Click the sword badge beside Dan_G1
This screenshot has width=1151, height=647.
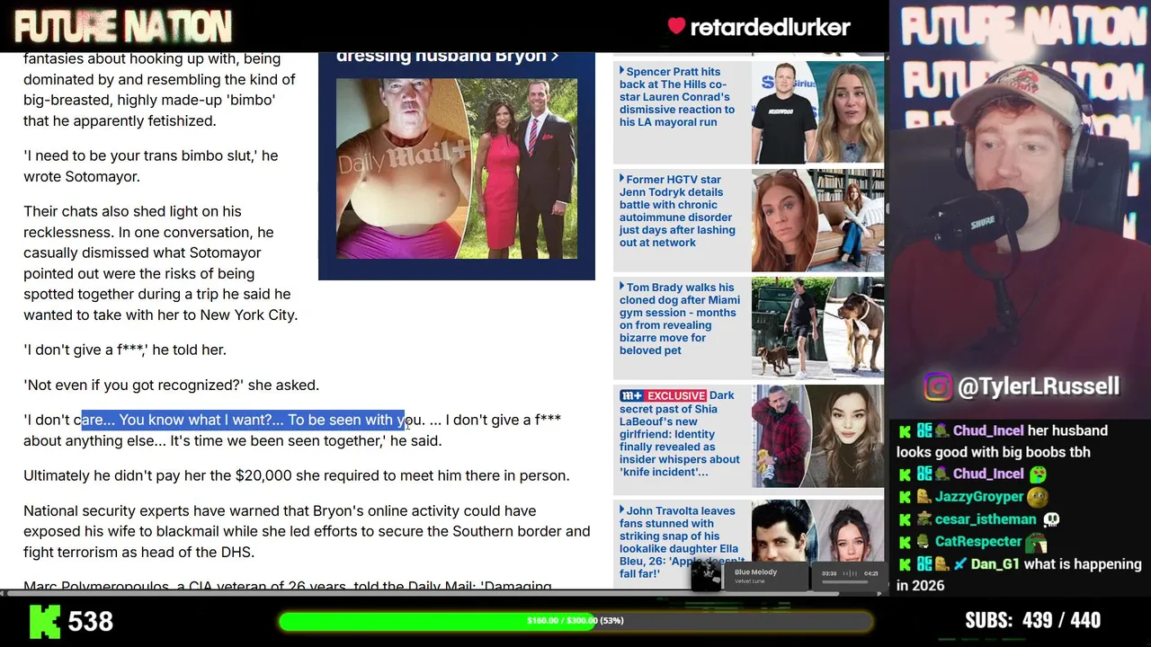coord(960,564)
